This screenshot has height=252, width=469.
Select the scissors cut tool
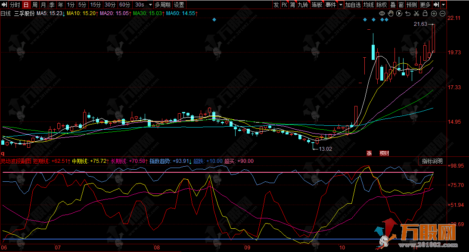[x=416, y=14]
